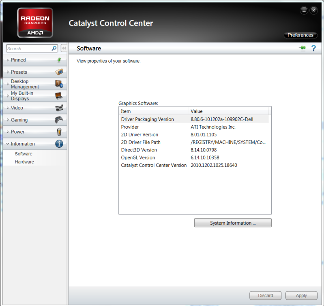The image size is (324, 306).
Task: Open the Gaming category label
Action: pos(19,120)
